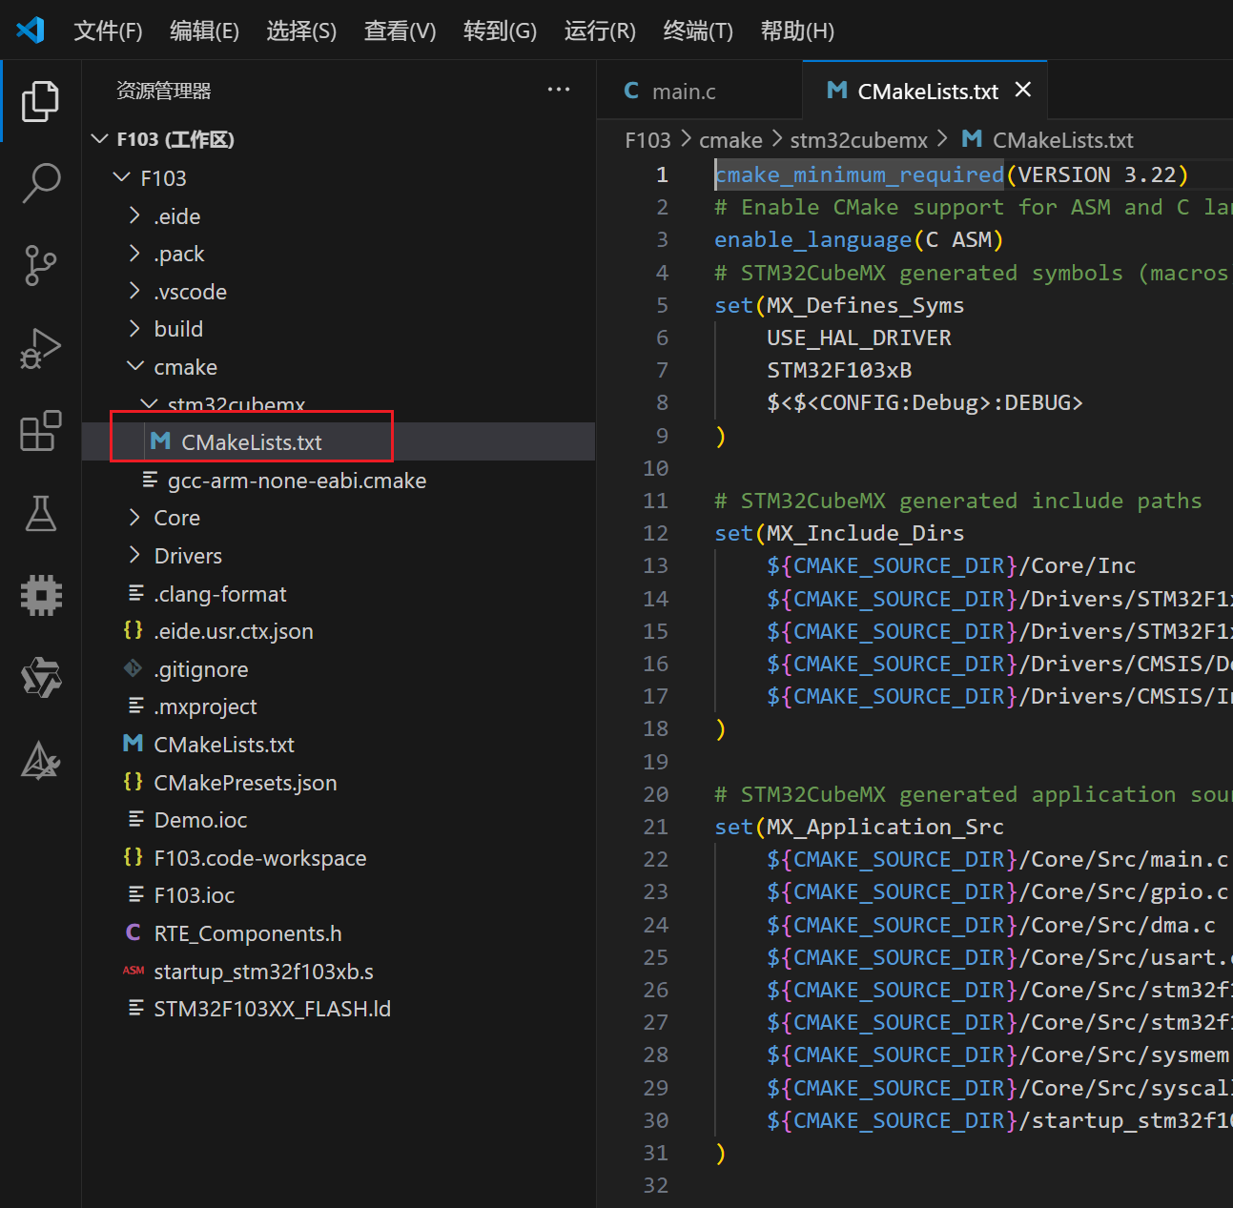
Task: Open the Run and Debug view
Action: click(x=40, y=348)
